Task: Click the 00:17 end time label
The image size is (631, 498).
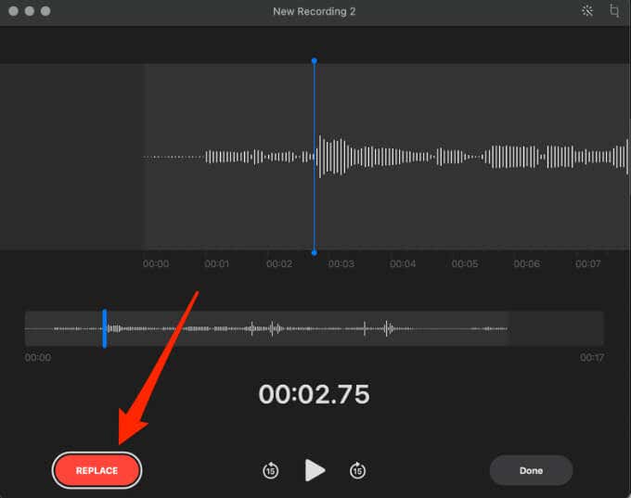Action: point(591,357)
